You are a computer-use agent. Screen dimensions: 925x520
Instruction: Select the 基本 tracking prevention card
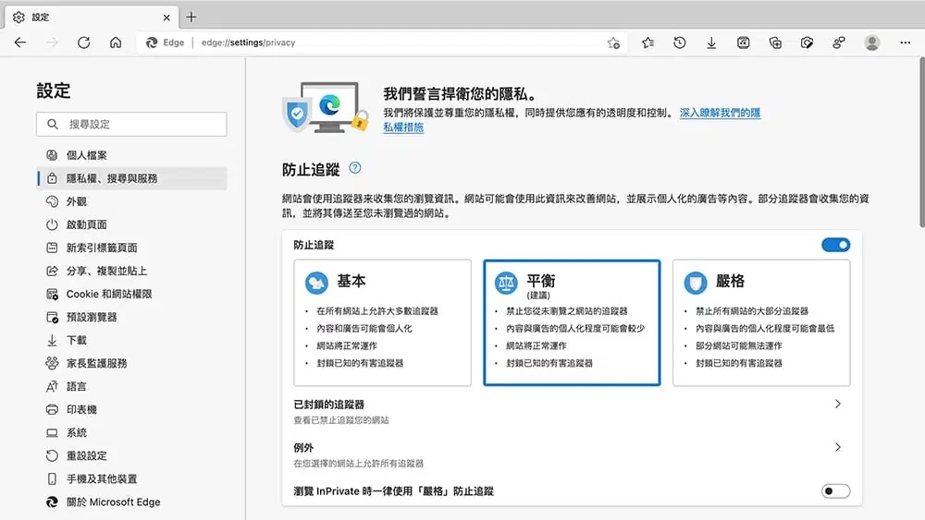point(382,322)
